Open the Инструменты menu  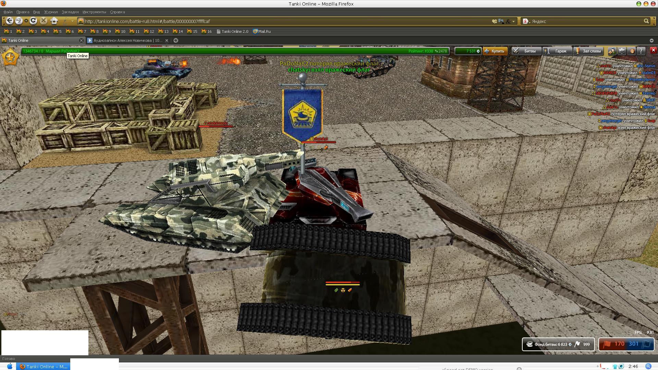coord(94,12)
